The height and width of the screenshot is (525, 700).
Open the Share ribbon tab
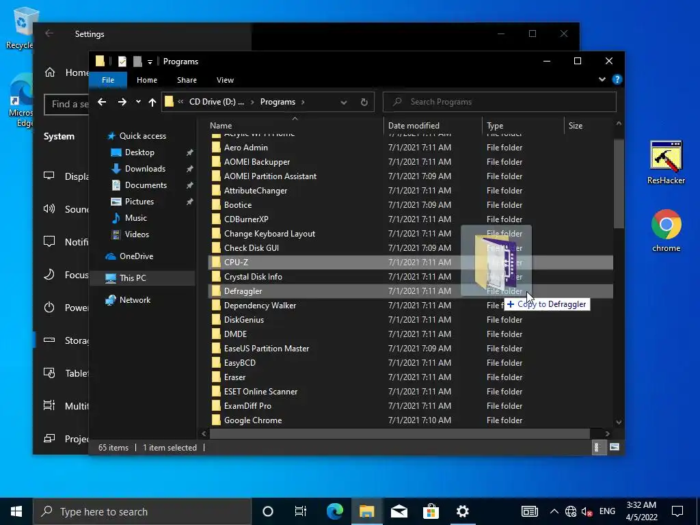point(187,80)
